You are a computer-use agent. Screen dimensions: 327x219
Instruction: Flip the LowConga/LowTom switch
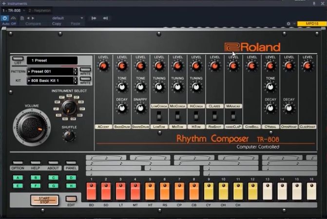click(x=159, y=116)
